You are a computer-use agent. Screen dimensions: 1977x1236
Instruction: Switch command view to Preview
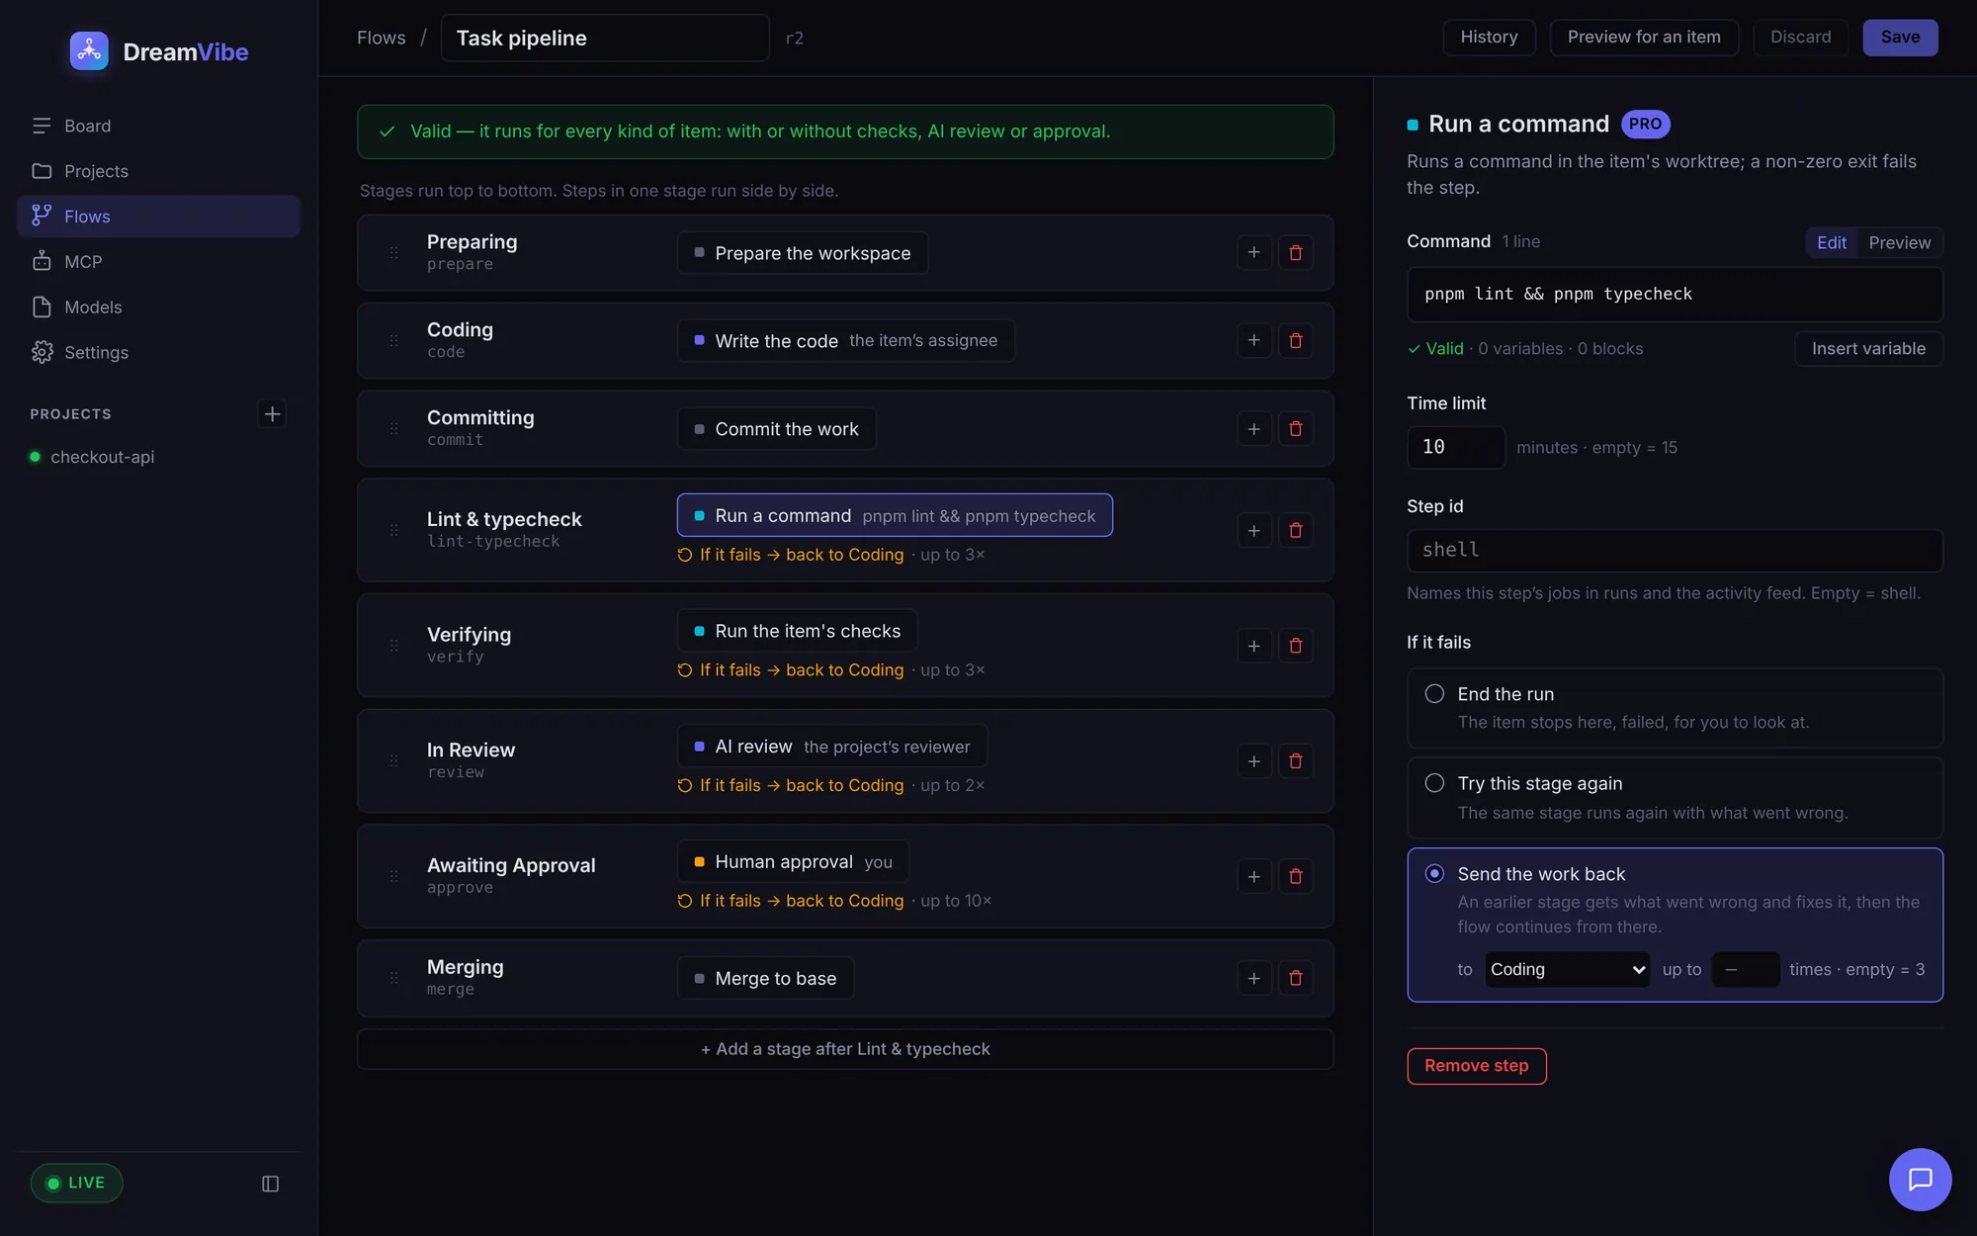(1899, 242)
